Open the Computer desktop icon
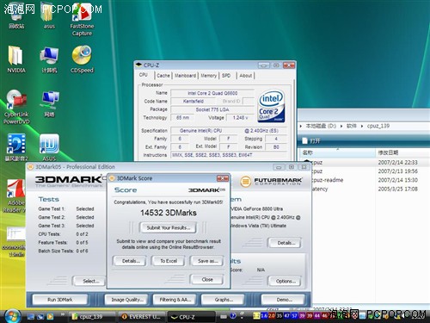Screen dimensions: 430x323 click(x=49, y=59)
